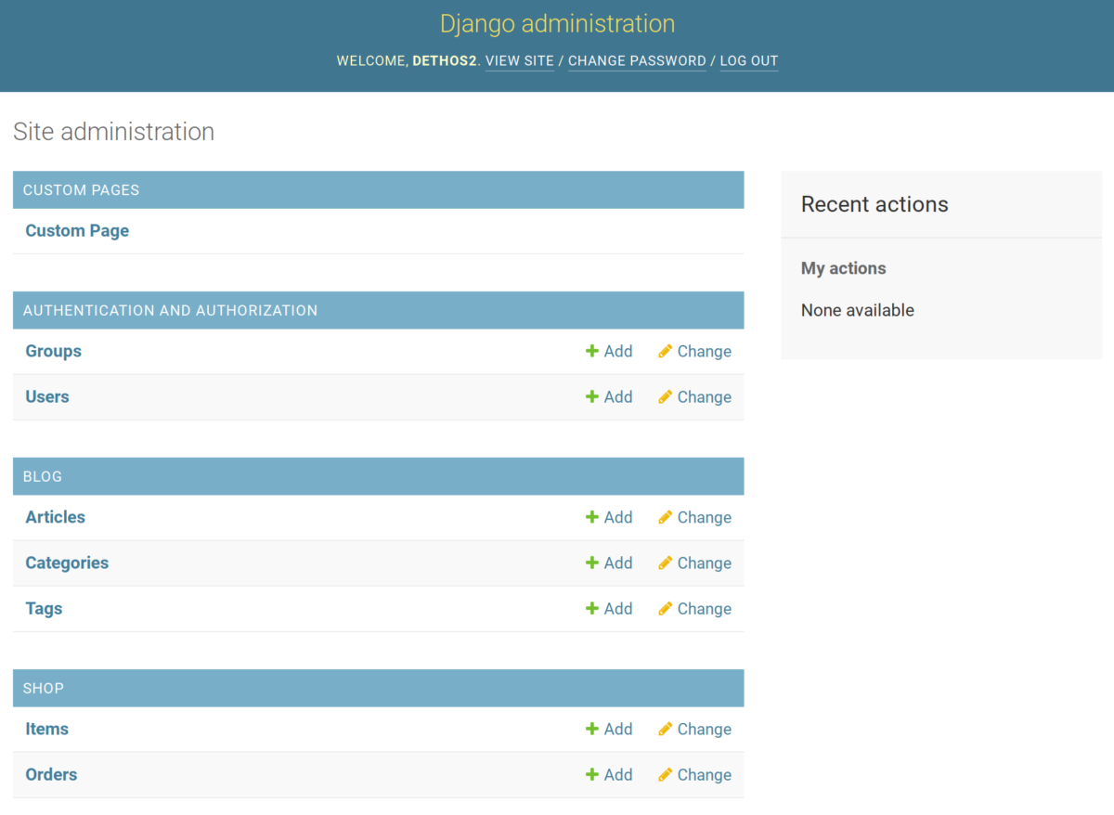The height and width of the screenshot is (815, 1114).
Task: Click the pencil icon to change Articles
Action: tap(665, 517)
